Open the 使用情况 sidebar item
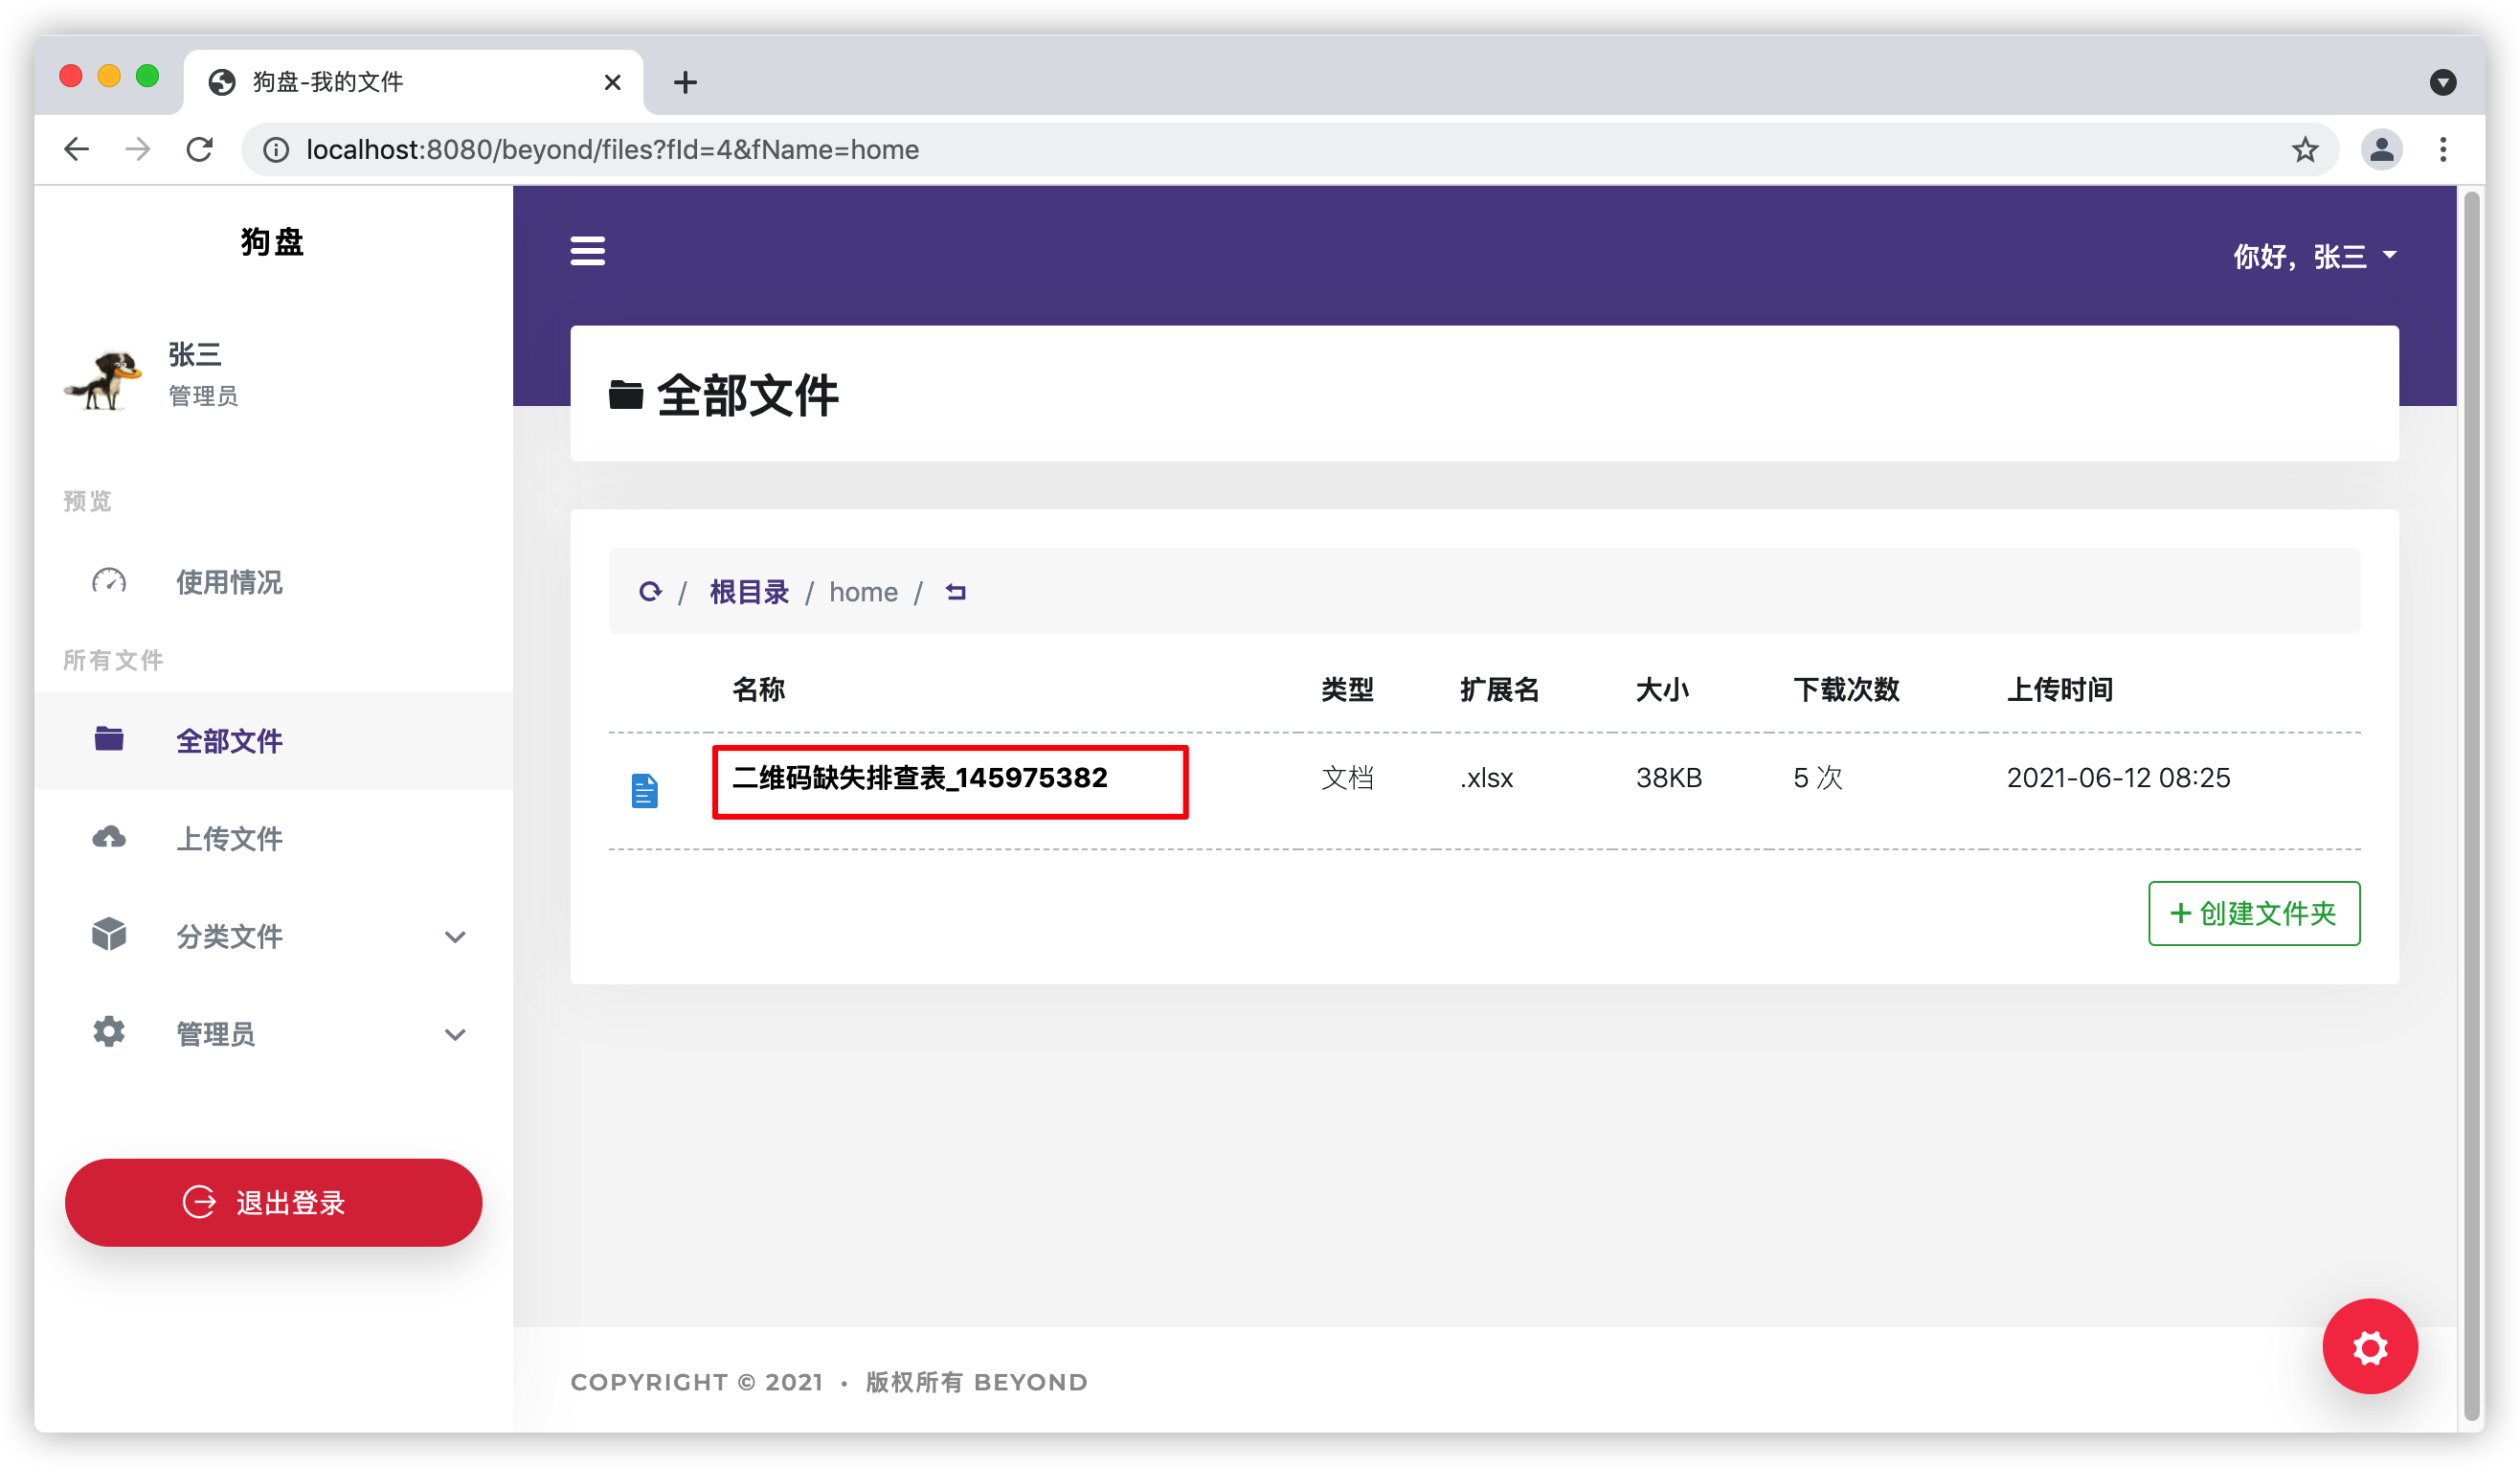 pos(229,582)
